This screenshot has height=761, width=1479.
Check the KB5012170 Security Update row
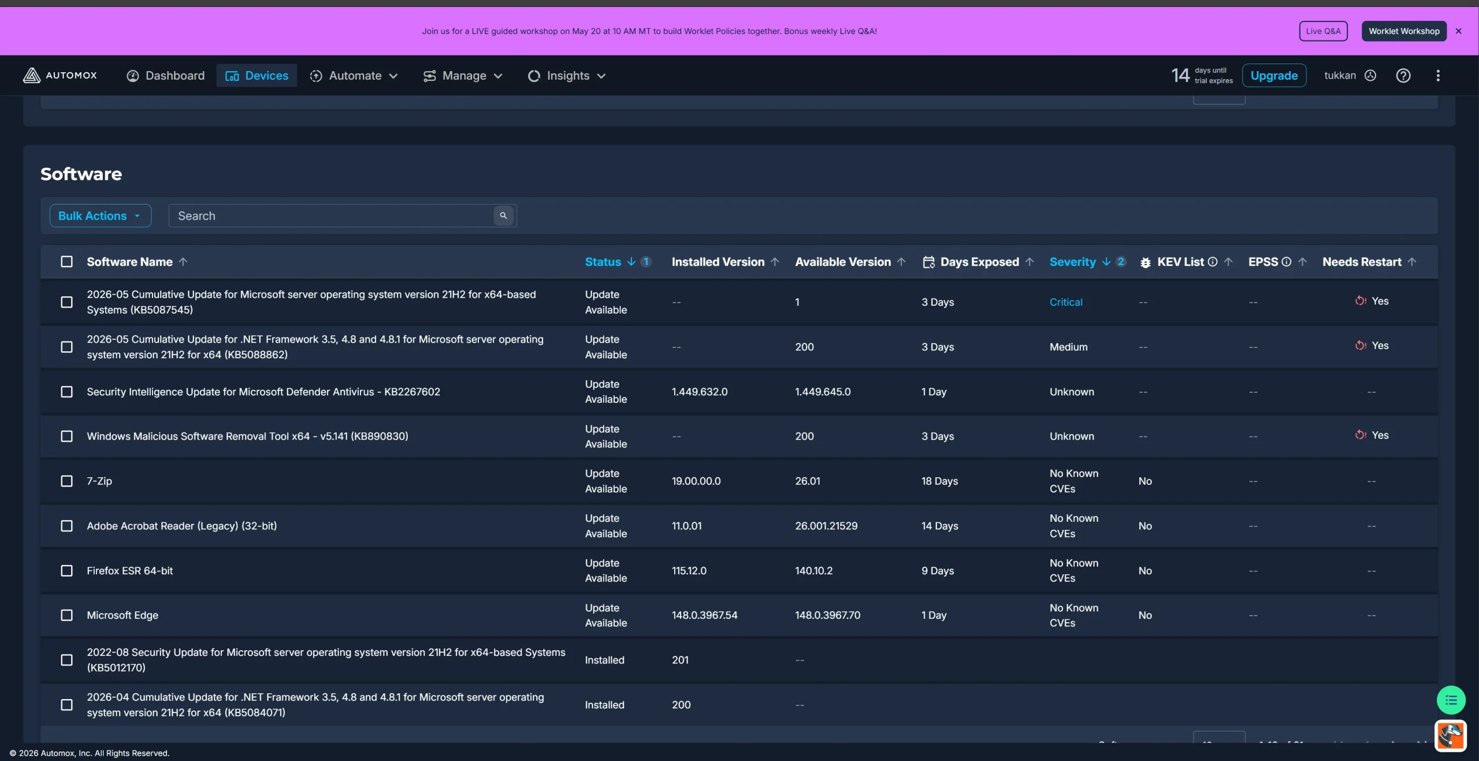tap(67, 660)
